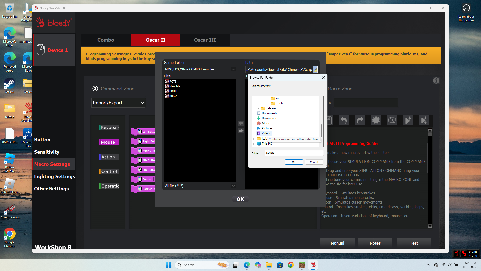The width and height of the screenshot is (481, 271).
Task: Expand the Documents tree node
Action: [254, 113]
